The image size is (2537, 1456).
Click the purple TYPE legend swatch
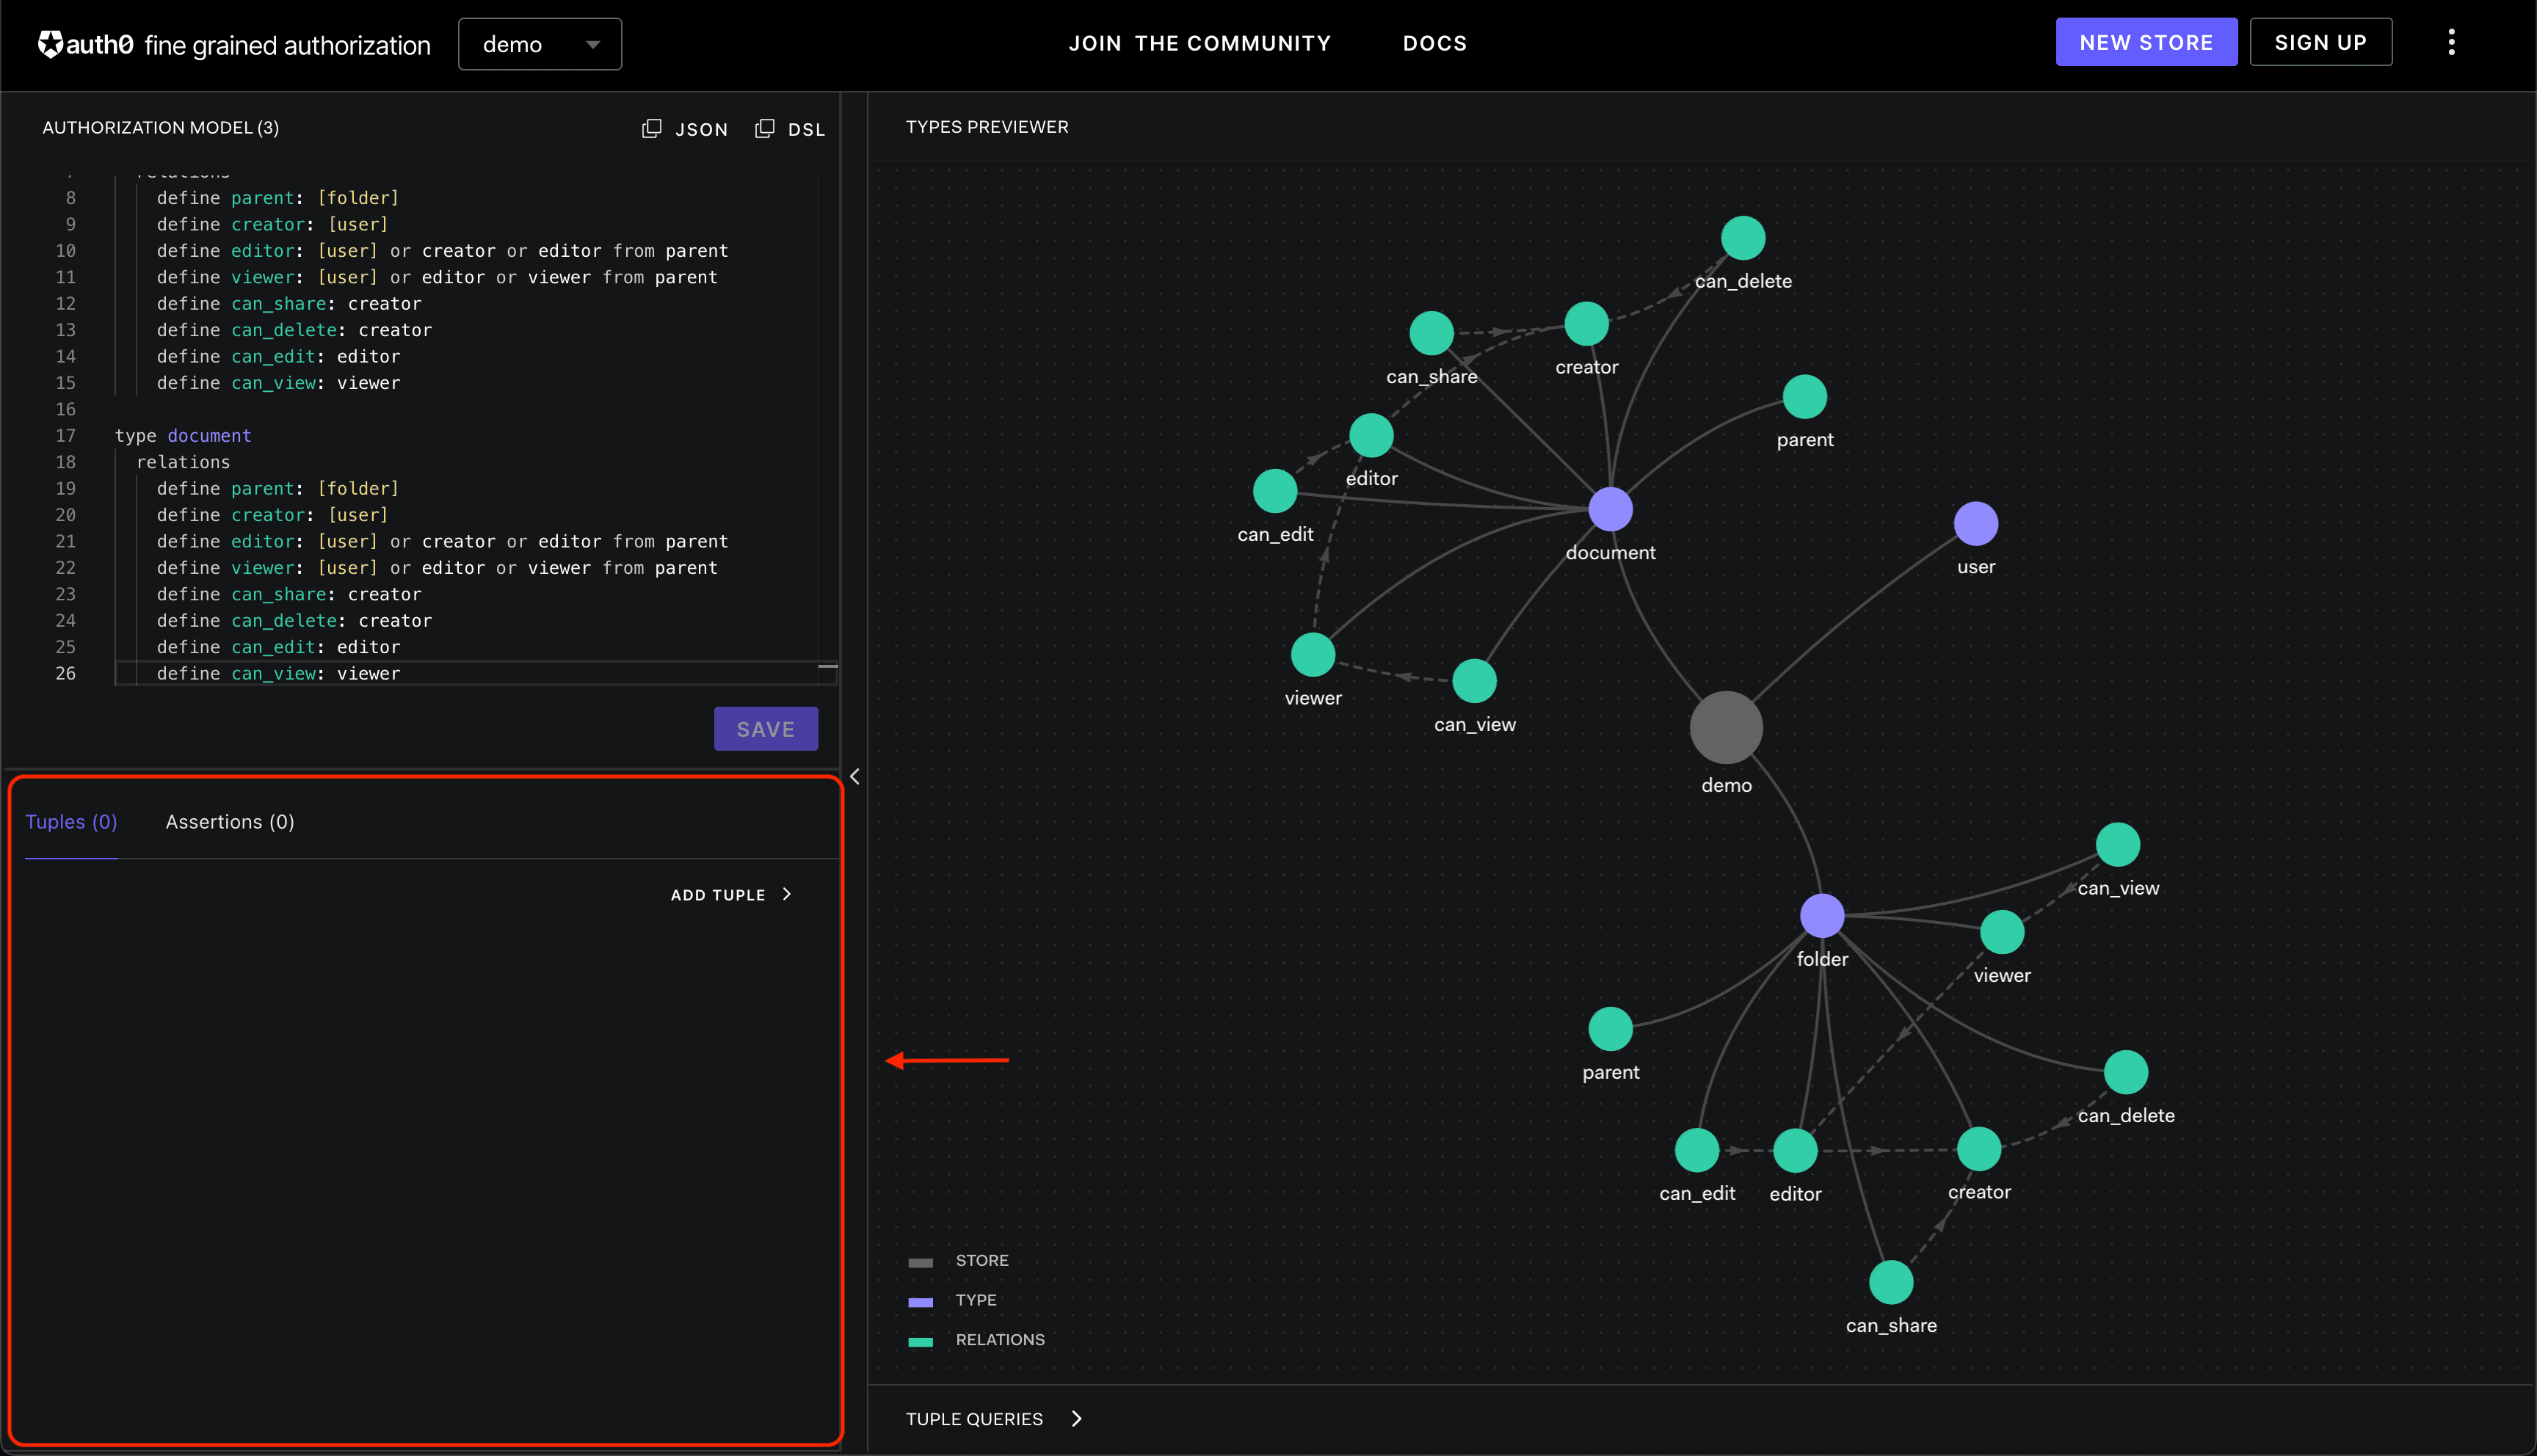(920, 1302)
